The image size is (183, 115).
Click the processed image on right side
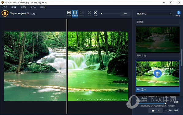point(98,66)
